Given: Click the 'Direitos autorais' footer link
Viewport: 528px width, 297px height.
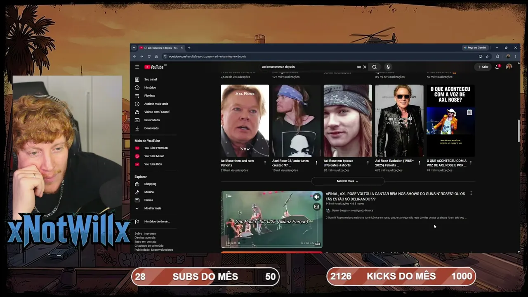Looking at the screenshot, I should (145, 238).
